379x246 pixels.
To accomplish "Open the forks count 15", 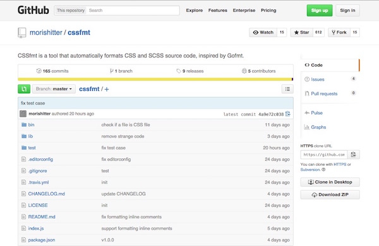I will point(355,32).
